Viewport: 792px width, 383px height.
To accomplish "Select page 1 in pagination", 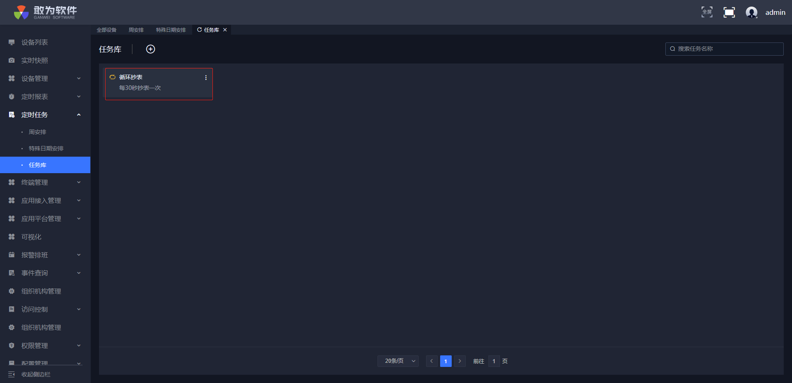I will 446,361.
